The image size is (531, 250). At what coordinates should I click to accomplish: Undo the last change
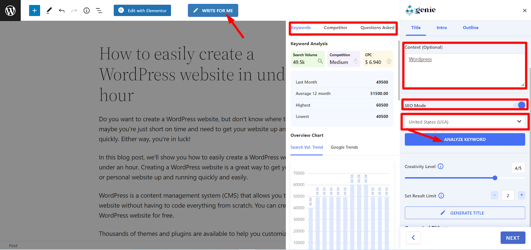point(62,11)
